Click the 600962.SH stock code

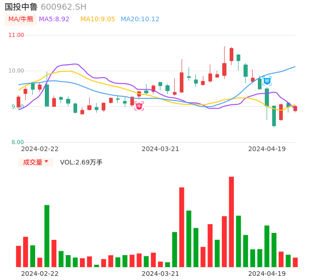click(63, 7)
